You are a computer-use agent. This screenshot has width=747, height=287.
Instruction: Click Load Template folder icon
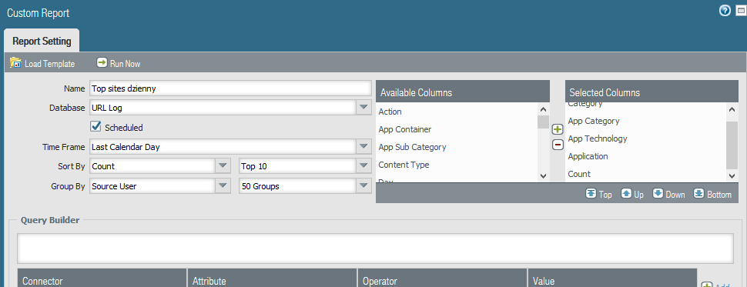coord(15,63)
